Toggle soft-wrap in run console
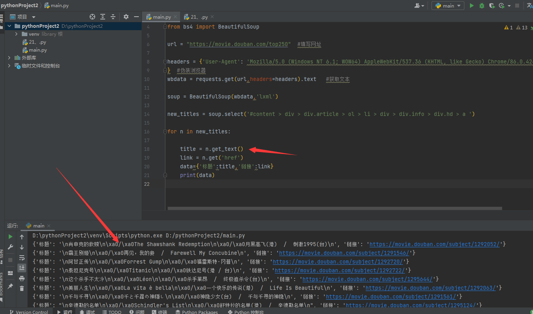Screen dimensions: 533x314 click(x=22, y=258)
